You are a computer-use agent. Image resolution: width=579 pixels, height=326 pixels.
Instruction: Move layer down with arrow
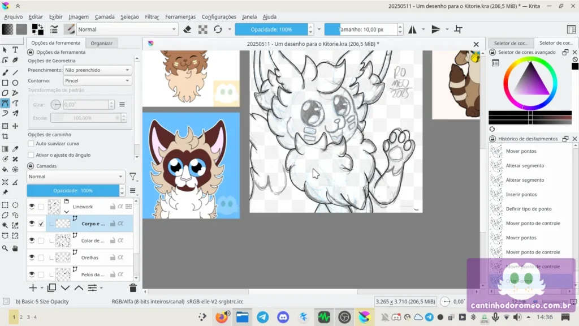(x=66, y=288)
